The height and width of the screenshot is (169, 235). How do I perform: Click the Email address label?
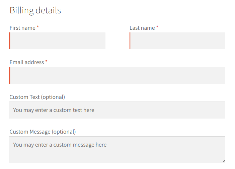(x=27, y=62)
